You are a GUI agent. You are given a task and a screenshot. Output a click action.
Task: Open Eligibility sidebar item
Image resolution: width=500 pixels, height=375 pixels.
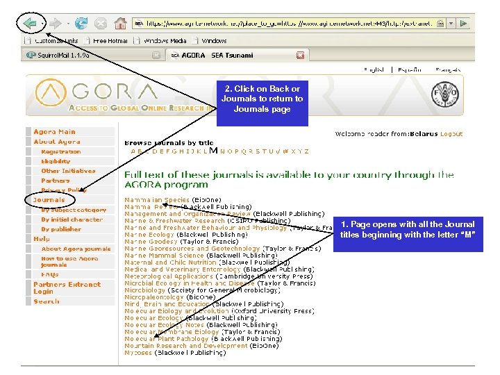click(56, 161)
